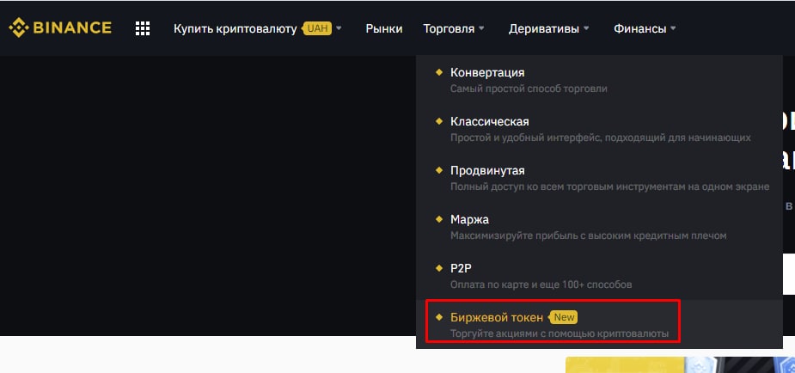Open the Финансы menu
This screenshot has width=795, height=373.
pos(639,29)
